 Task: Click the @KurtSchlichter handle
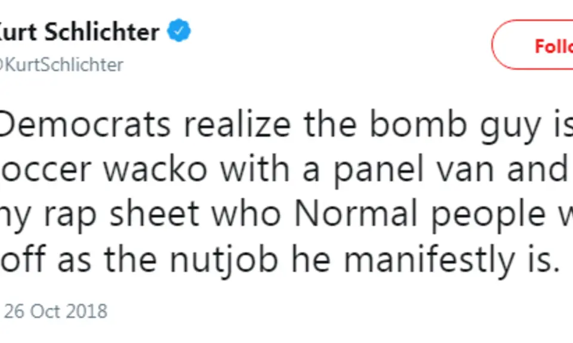tap(62, 64)
